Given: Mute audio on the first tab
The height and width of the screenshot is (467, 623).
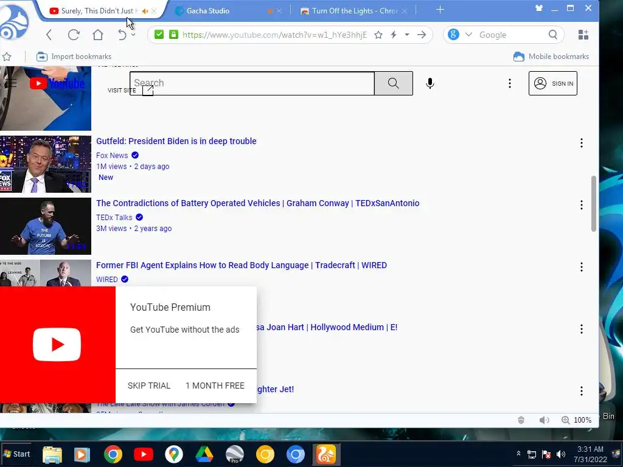Looking at the screenshot, I should [x=145, y=11].
